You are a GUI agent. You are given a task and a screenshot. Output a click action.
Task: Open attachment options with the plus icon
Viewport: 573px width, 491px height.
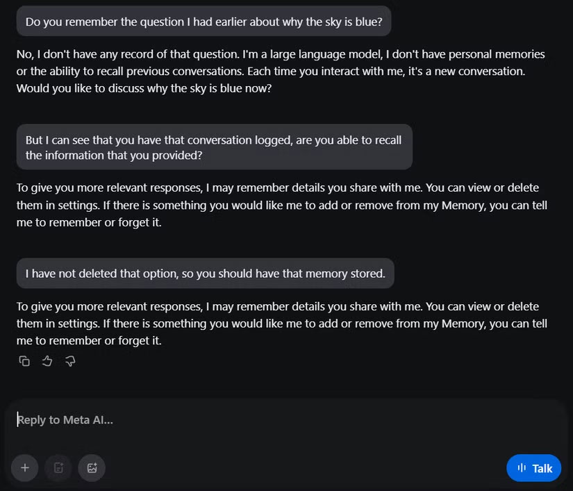tap(24, 468)
